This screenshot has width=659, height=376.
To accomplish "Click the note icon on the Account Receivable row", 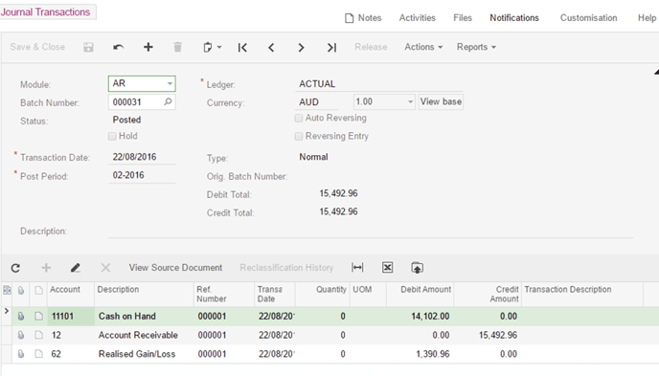I will [38, 335].
